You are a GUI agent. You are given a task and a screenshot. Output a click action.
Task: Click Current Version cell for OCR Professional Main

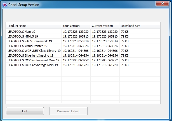click(105, 60)
